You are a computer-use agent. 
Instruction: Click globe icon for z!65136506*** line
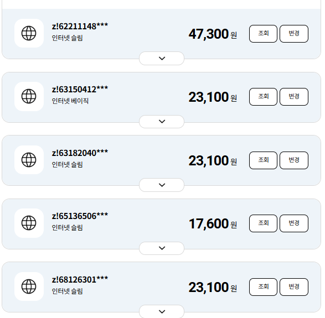click(x=29, y=223)
